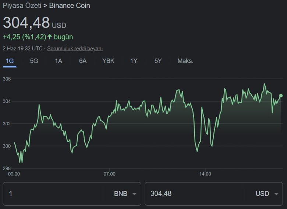
Task: Click the green up arrow next to bugün
Action: tap(50, 36)
